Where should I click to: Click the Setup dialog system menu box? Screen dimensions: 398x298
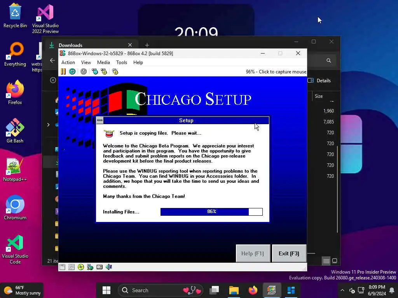coord(100,120)
